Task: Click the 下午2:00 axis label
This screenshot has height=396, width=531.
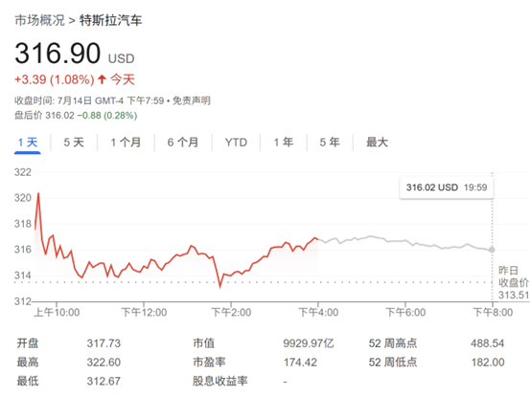Action: coord(231,313)
